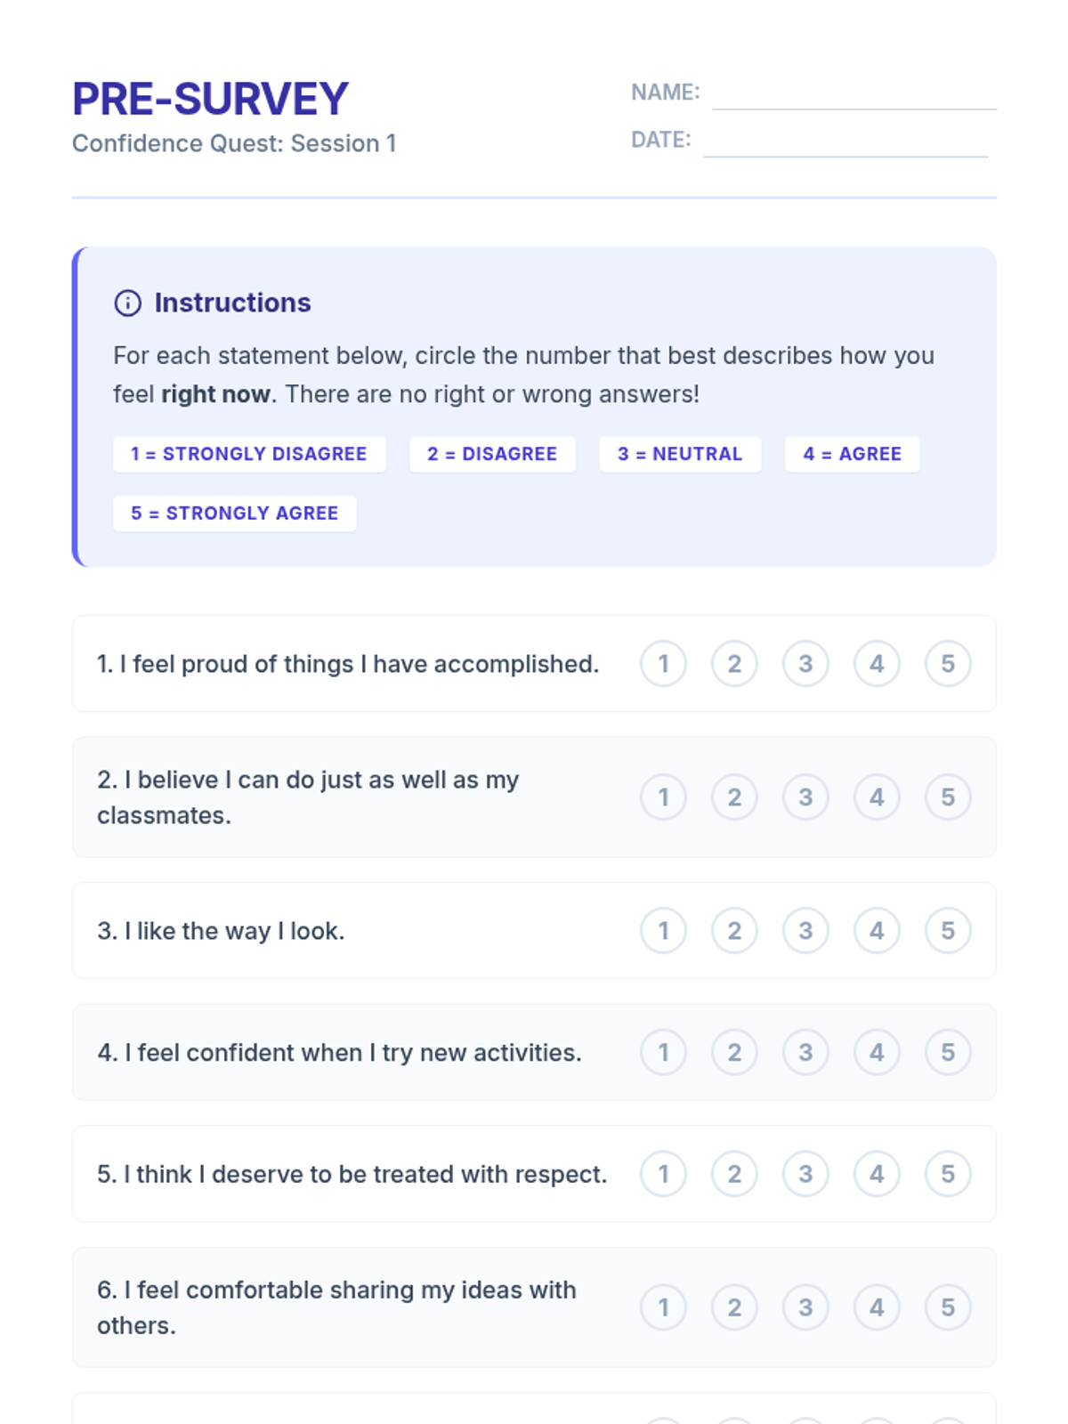Click the Instructions info icon
This screenshot has height=1424, width=1068.
[x=127, y=303]
